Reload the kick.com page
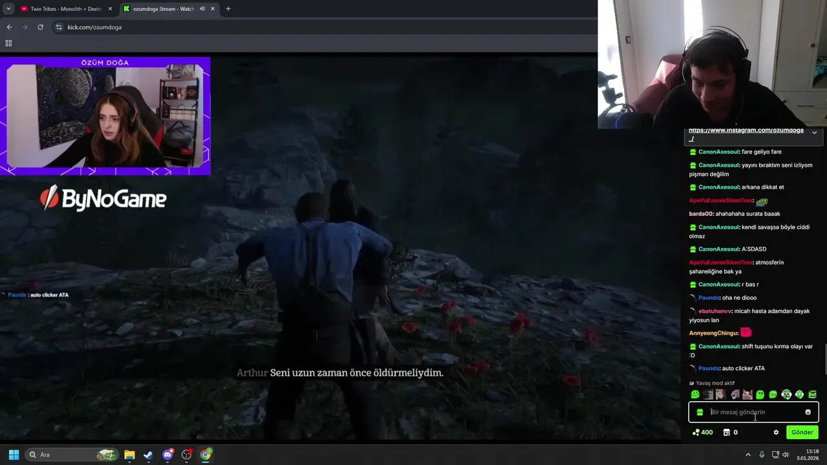Image resolution: width=827 pixels, height=465 pixels. pyautogui.click(x=40, y=27)
